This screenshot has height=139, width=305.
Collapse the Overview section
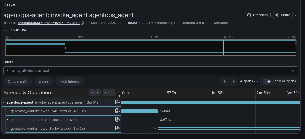click(x=6, y=31)
